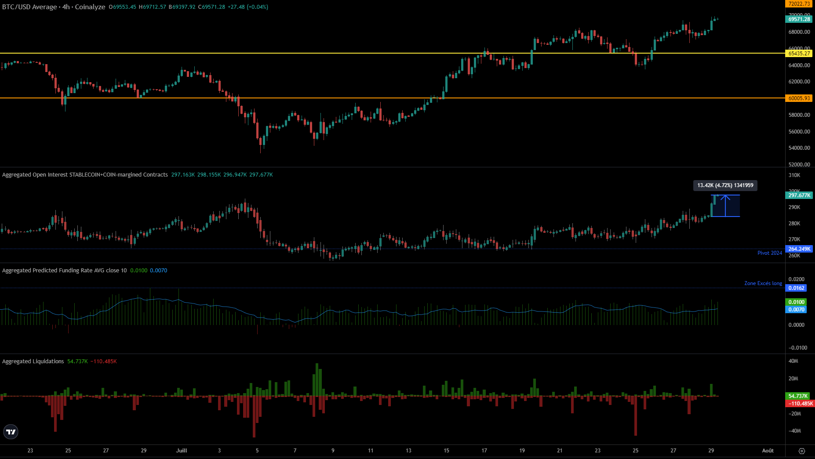Image resolution: width=815 pixels, height=459 pixels.
Task: Open chart settings gear icon
Action: coord(801,451)
